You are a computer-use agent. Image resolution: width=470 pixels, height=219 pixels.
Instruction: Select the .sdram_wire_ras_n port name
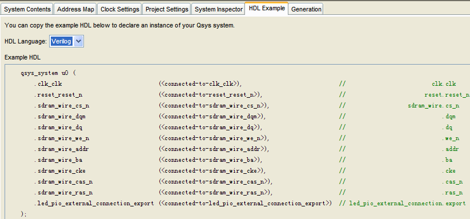pyautogui.click(x=63, y=193)
